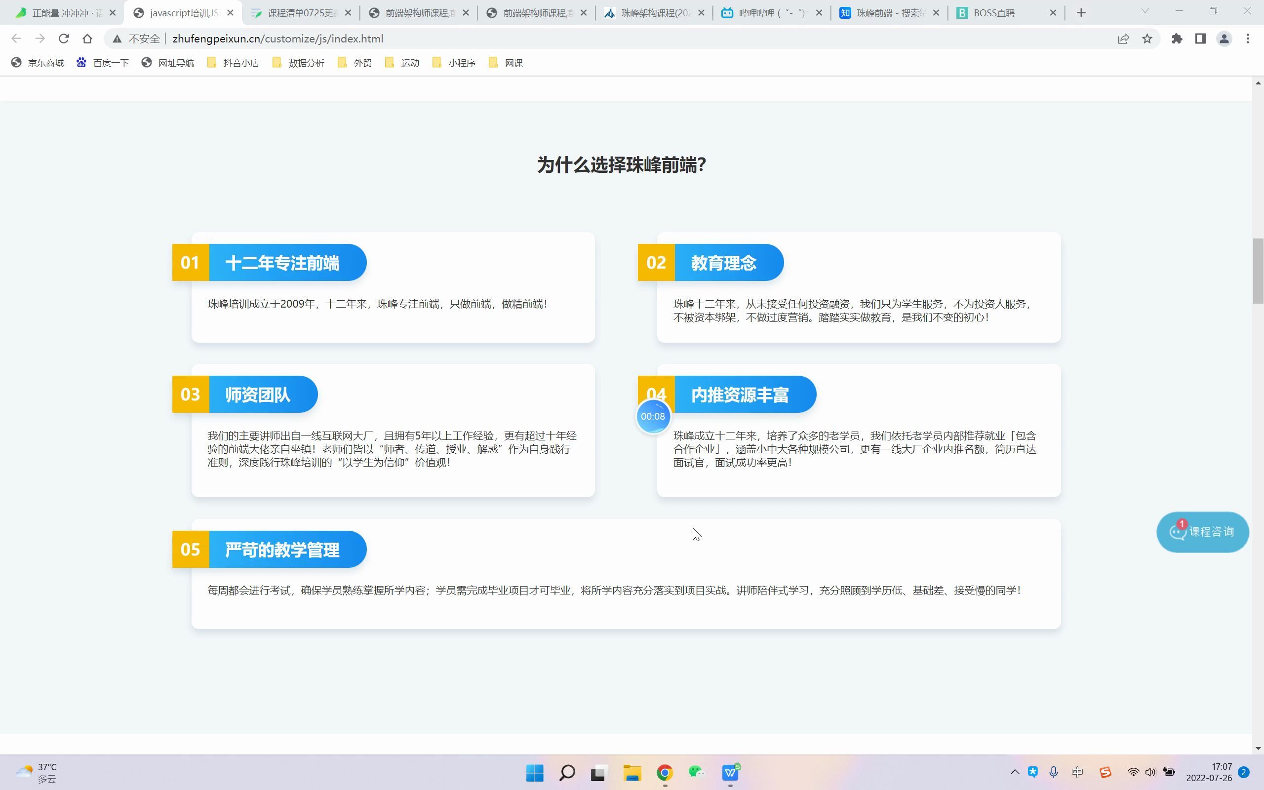Viewport: 1264px width, 790px height.
Task: Open WeChat from the taskbar
Action: click(x=697, y=773)
